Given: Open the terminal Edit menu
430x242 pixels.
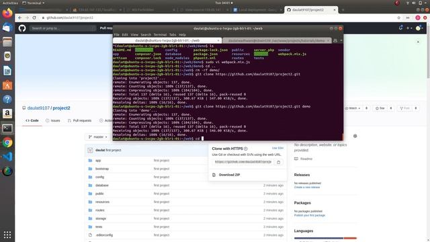Looking at the screenshot, I should pyautogui.click(x=125, y=35).
